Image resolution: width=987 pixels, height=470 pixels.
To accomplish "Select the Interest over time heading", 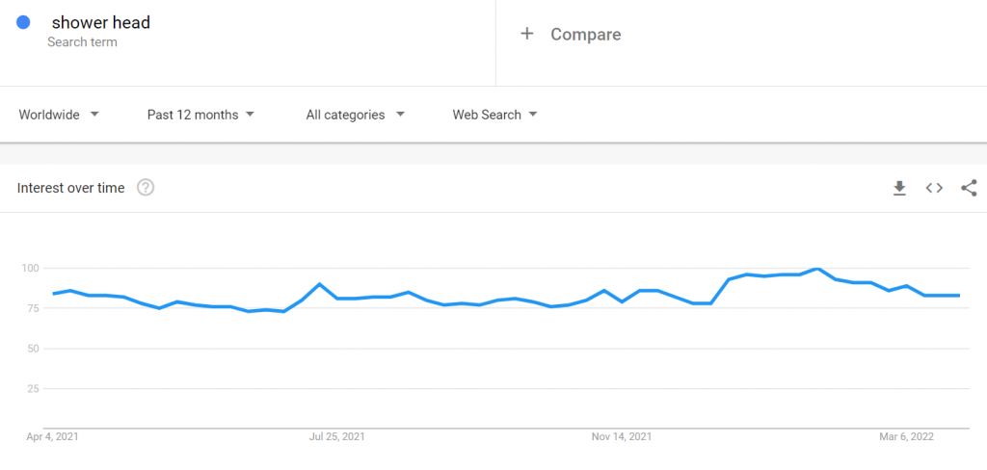I will pos(71,188).
